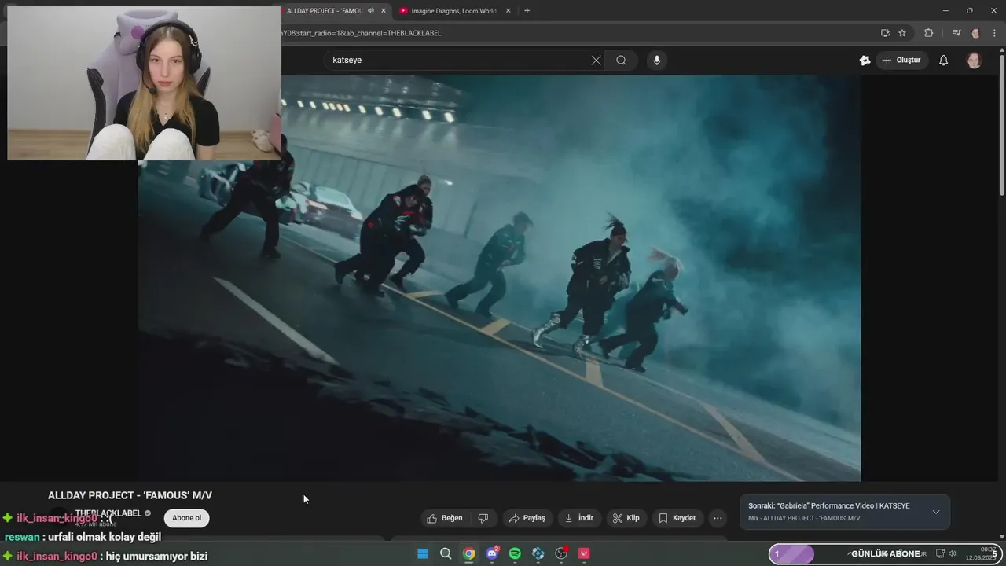Click the page vertical scrollbar
This screenshot has height=566, width=1006.
click(1001, 126)
